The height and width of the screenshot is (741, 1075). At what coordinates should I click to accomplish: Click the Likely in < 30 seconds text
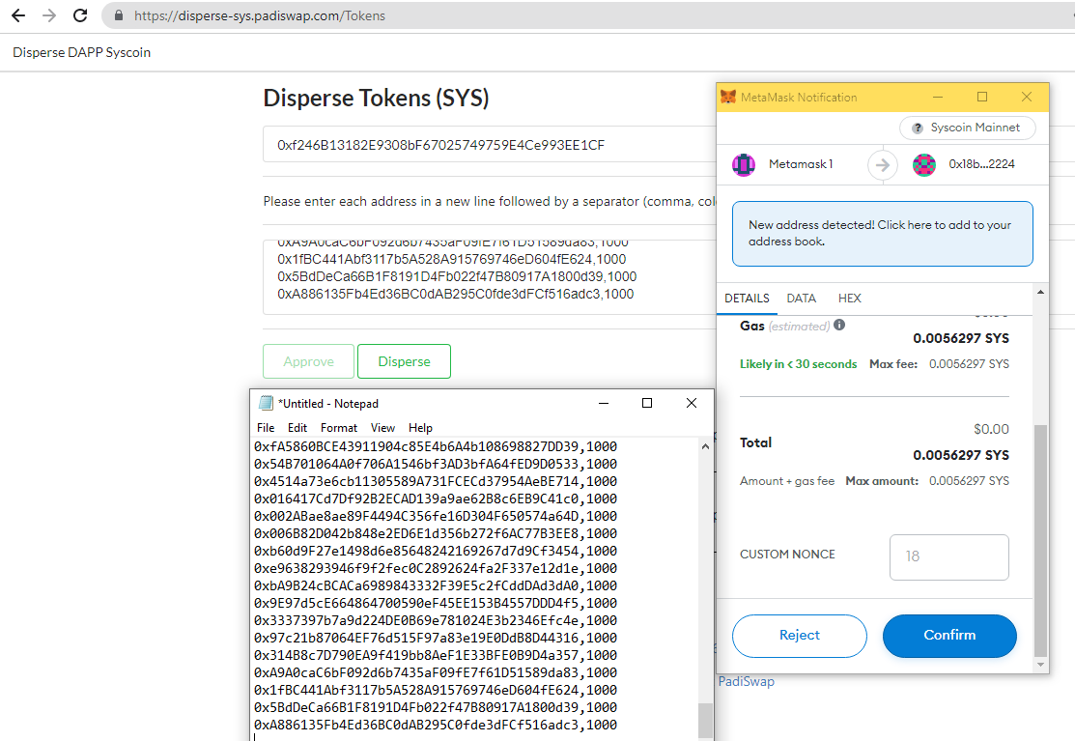[x=798, y=364]
